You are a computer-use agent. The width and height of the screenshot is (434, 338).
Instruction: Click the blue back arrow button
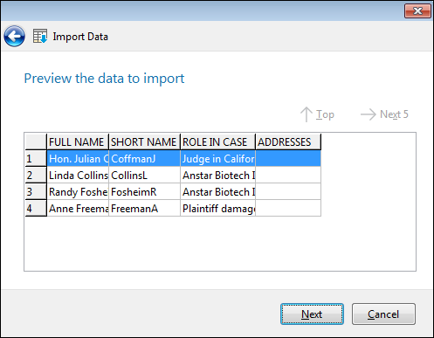pos(14,37)
